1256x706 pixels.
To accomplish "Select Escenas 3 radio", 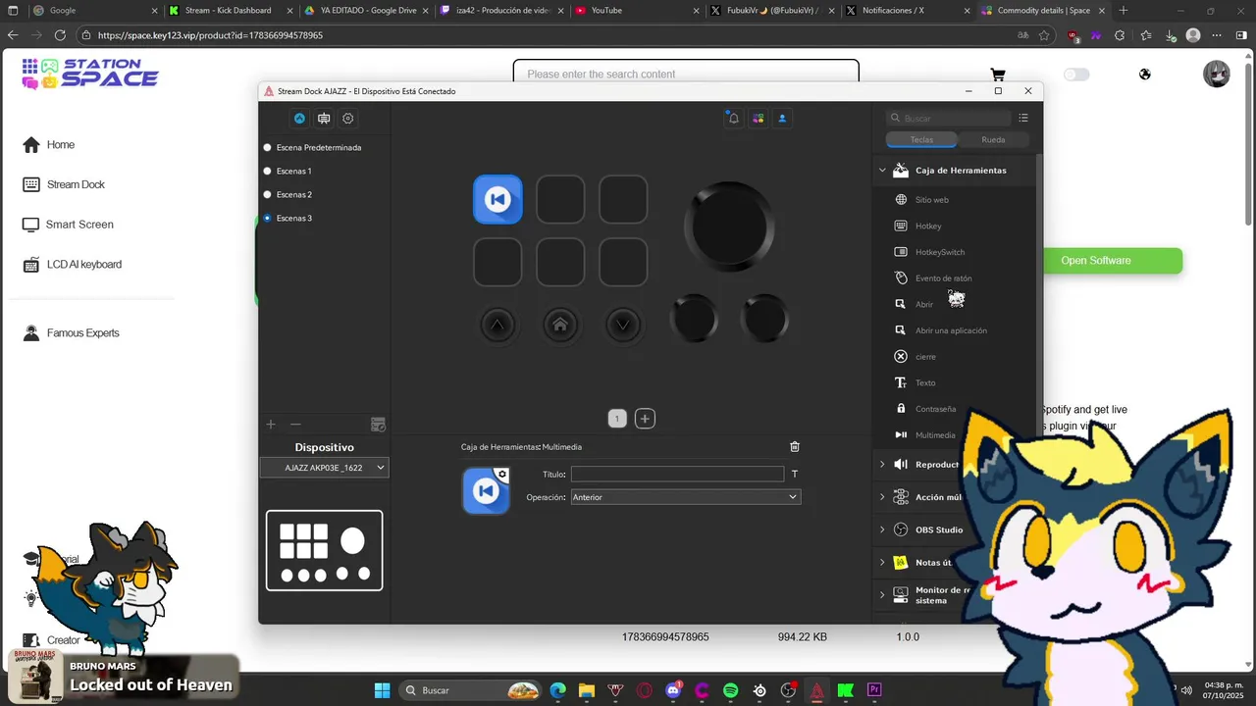I will tap(267, 219).
